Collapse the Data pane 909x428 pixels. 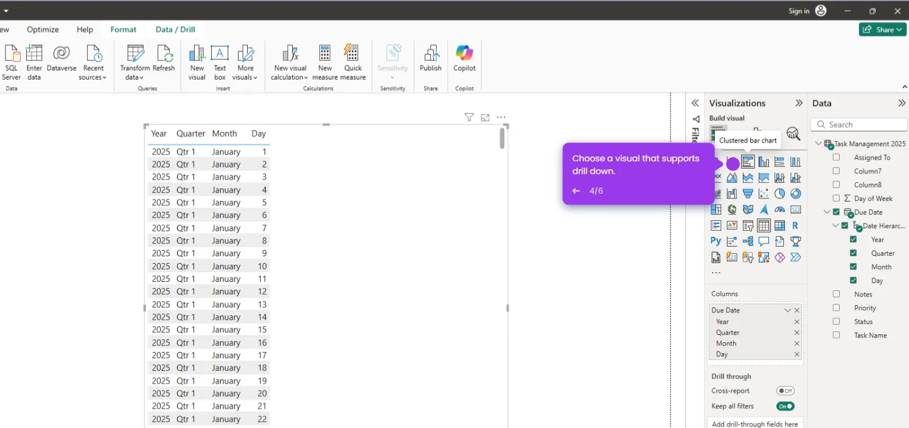pos(902,103)
